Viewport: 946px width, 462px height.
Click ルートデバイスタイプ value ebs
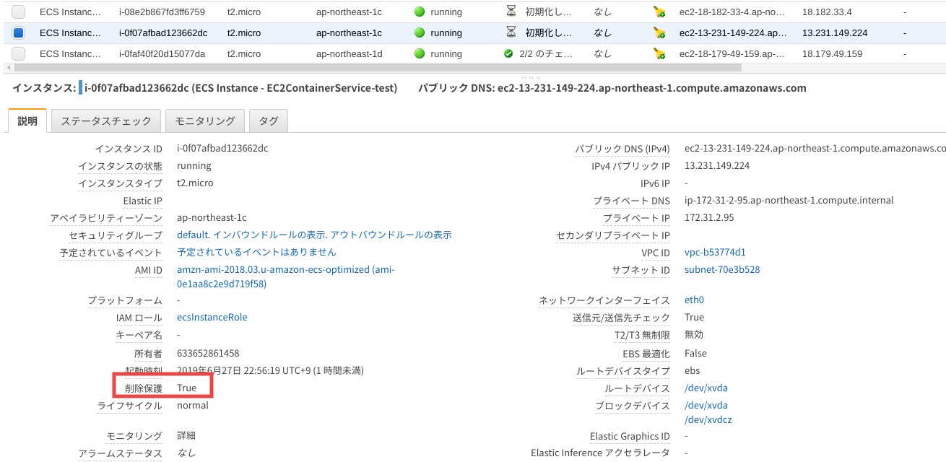click(692, 371)
